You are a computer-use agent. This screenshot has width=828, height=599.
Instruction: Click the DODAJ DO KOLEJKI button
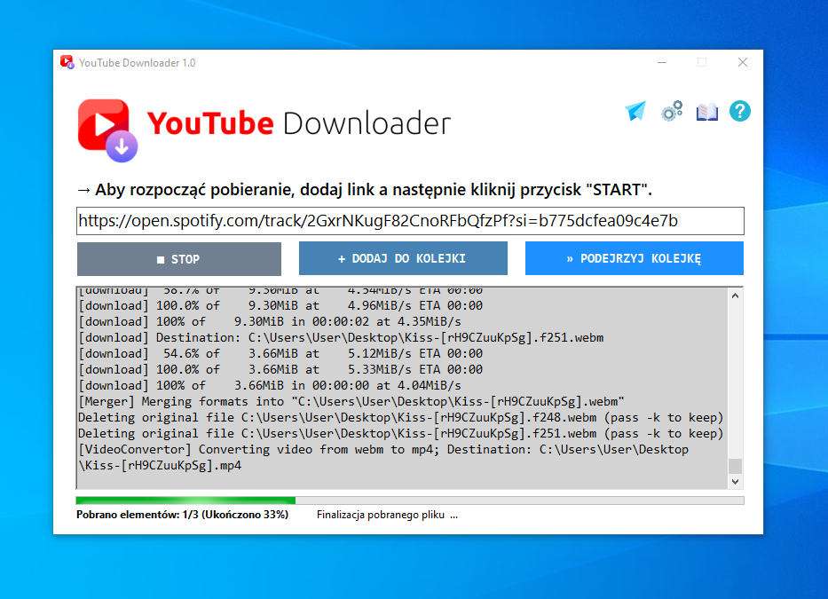[x=403, y=258]
